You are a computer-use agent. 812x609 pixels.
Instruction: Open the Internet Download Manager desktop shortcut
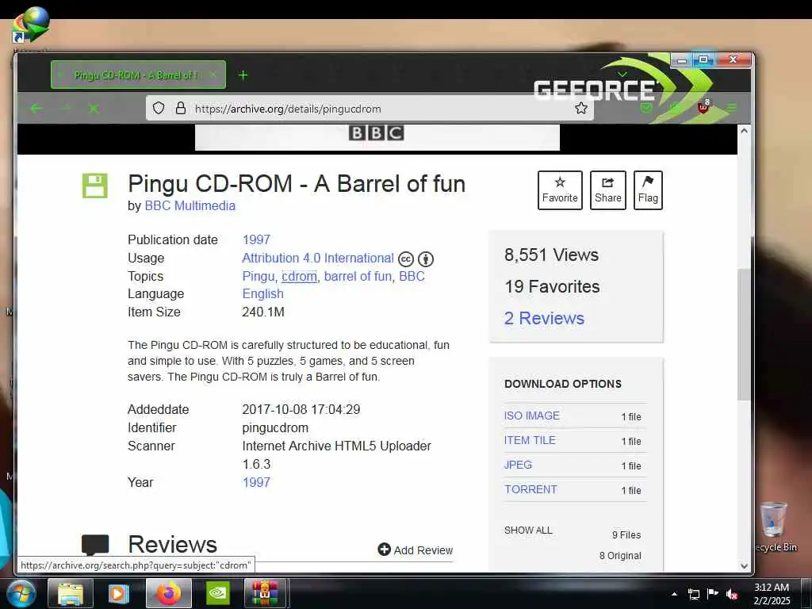30,25
